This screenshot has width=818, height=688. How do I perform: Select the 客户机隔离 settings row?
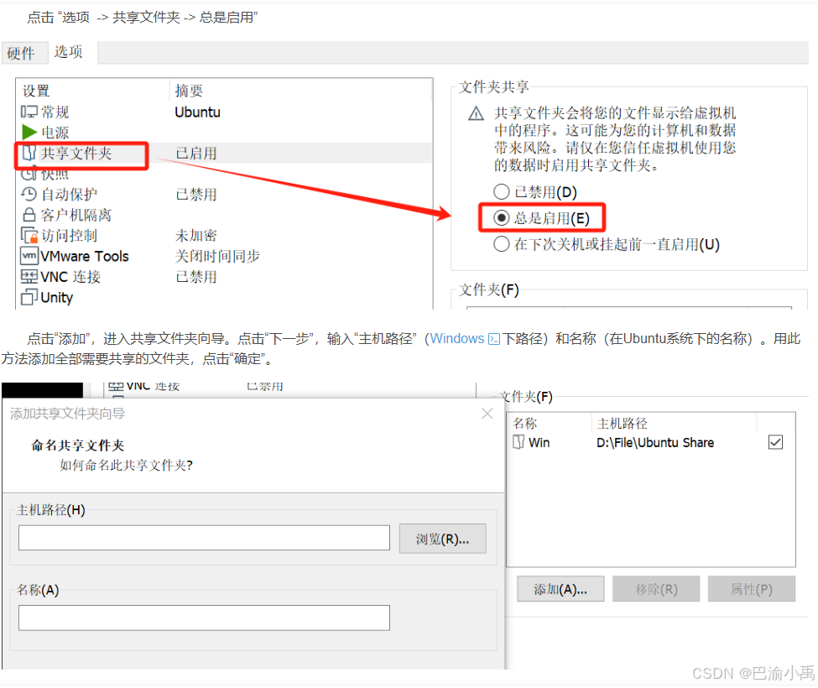(x=224, y=215)
